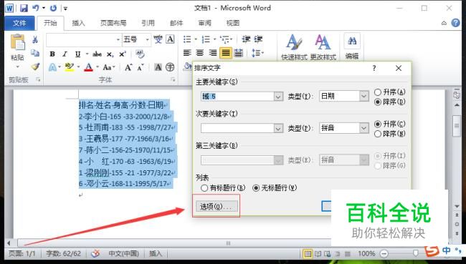Image resolution: width=466 pixels, height=264 pixels.
Task: Choose 'has header row' (R) option
Action: point(204,188)
